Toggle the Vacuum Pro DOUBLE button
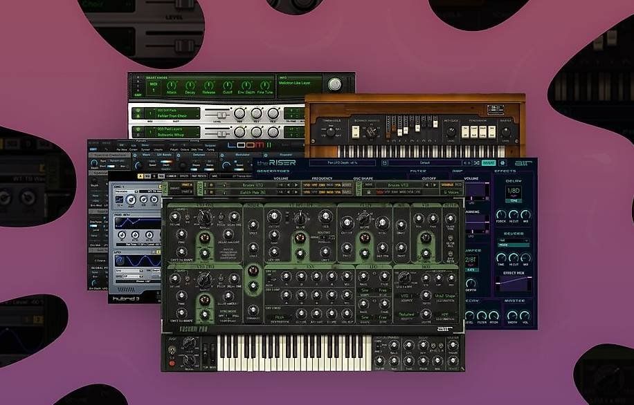Image resolution: width=634 pixels, height=405 pixels. [447, 185]
